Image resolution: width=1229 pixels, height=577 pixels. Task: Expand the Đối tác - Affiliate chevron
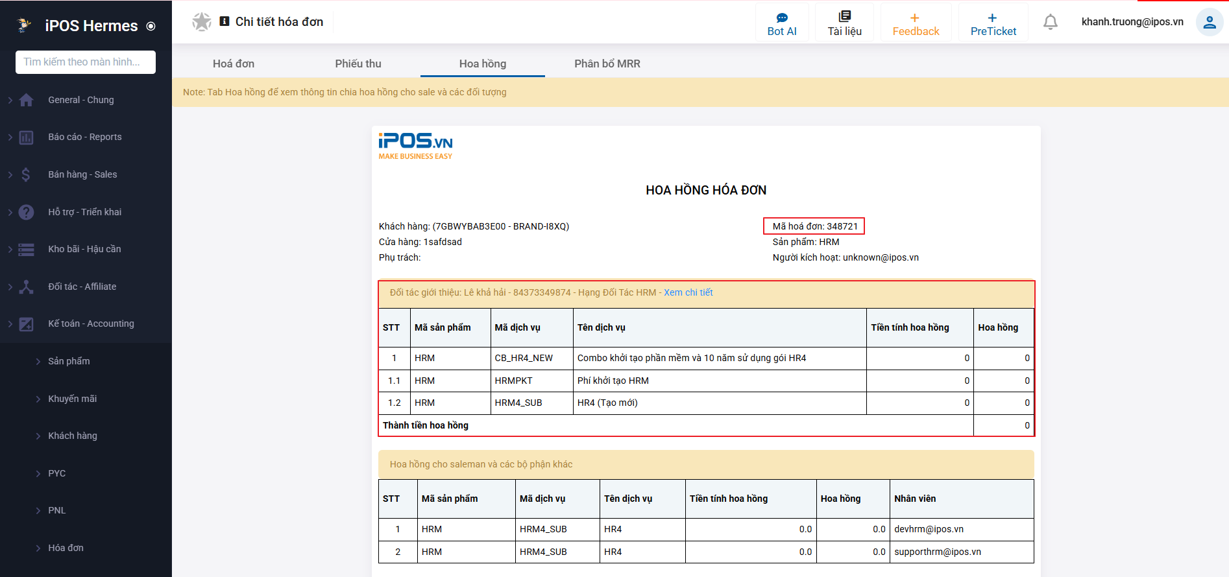tap(10, 287)
